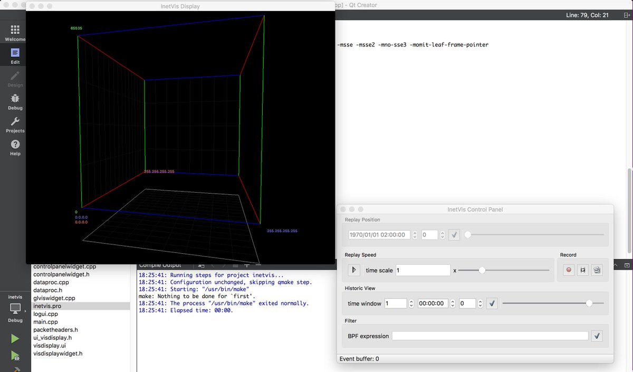Click the Replay Position slider
Screen dimensions: 633x372
[534, 235]
